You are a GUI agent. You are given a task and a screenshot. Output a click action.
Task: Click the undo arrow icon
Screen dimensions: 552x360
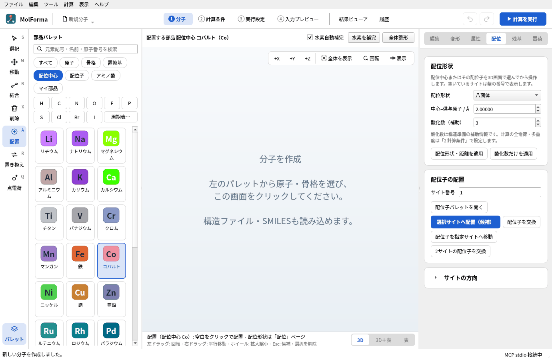click(470, 19)
